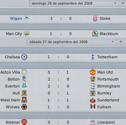Click the Man City club badge
The height and width of the screenshot is (125, 126).
pyautogui.click(x=27, y=34)
